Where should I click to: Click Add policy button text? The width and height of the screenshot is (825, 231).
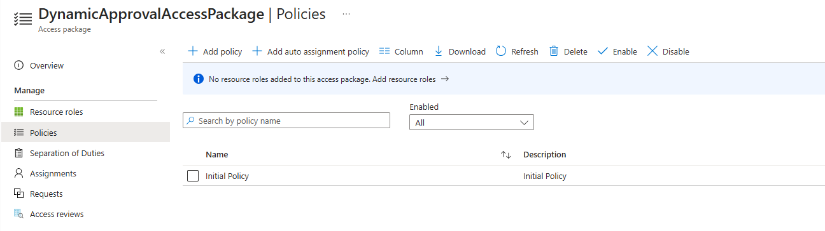pos(222,51)
